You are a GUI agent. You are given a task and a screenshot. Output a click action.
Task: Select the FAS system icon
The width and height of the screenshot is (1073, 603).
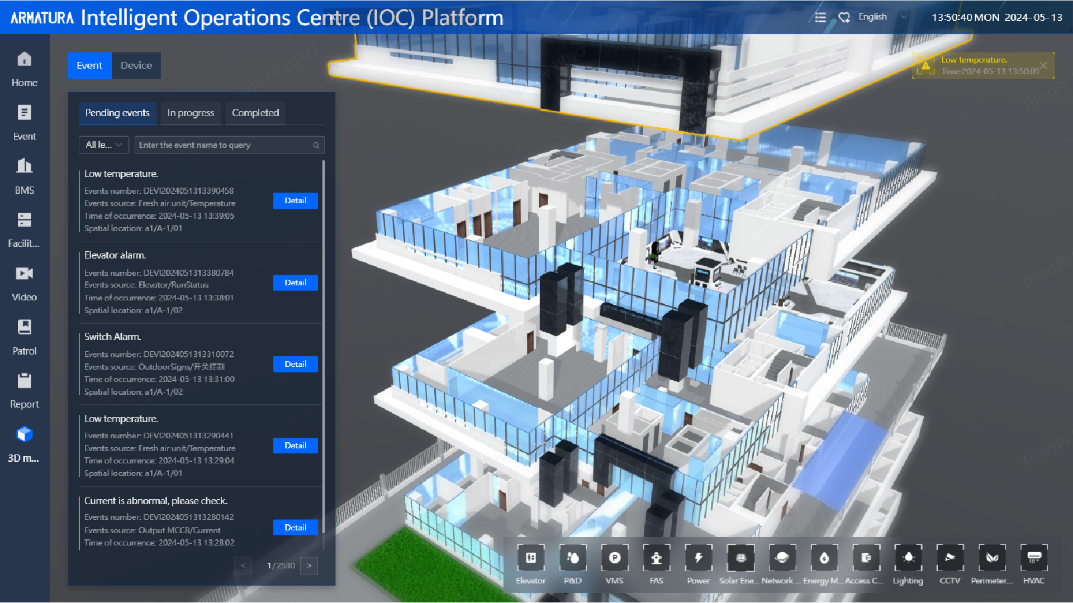point(656,558)
